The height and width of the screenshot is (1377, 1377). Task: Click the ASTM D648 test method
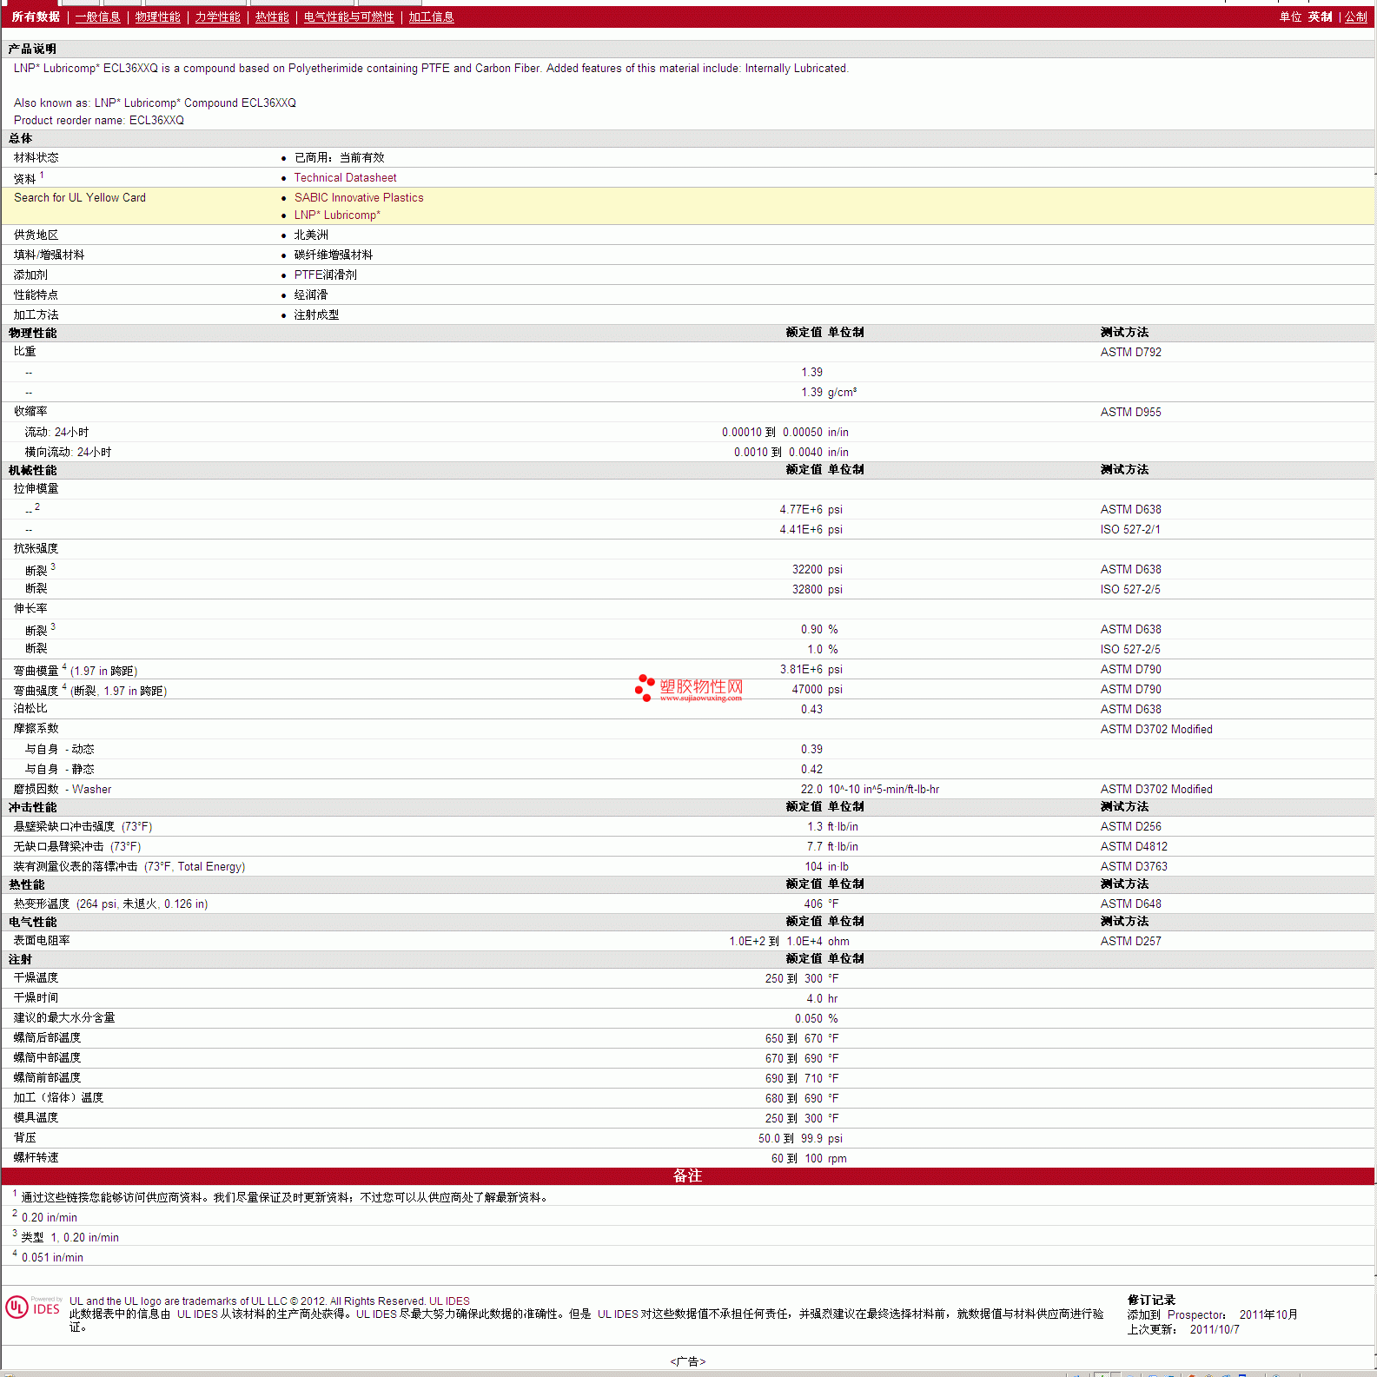click(x=1130, y=904)
